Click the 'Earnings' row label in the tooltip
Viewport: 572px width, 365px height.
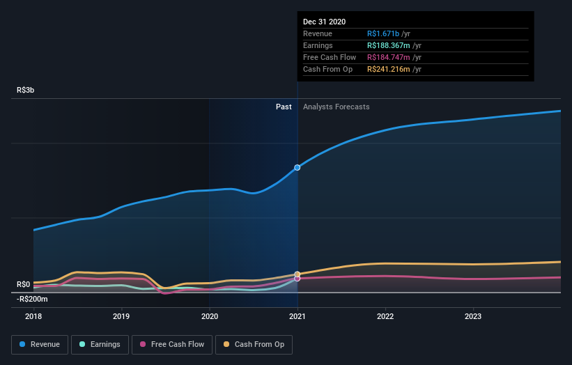pyautogui.click(x=318, y=45)
